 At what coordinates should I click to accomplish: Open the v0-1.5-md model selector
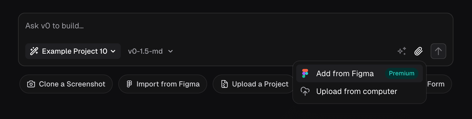[145, 51]
